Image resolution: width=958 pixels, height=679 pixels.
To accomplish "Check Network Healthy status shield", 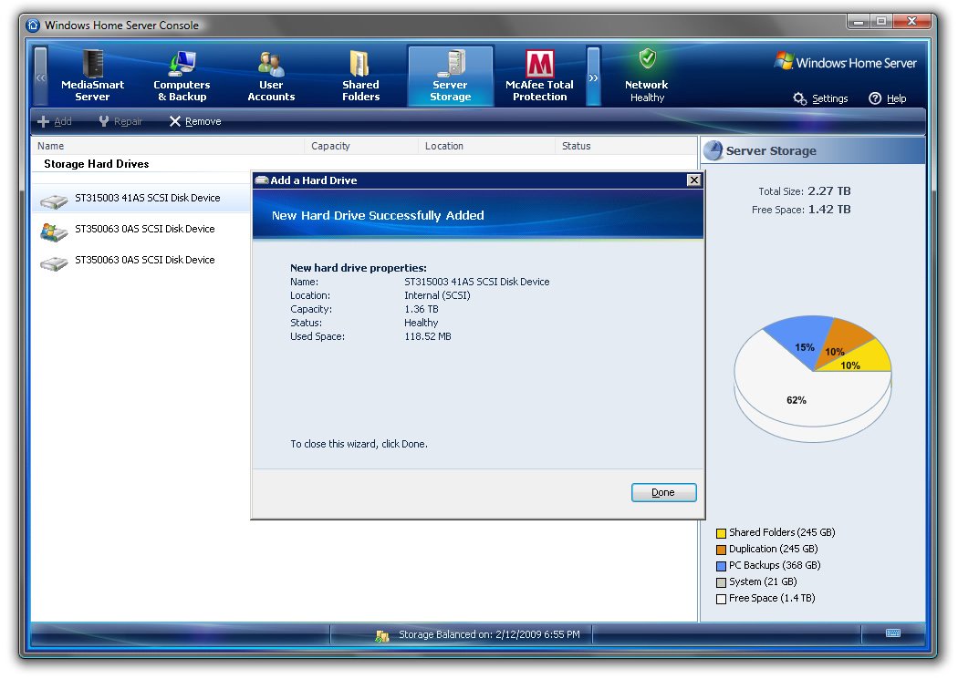I will 647,60.
